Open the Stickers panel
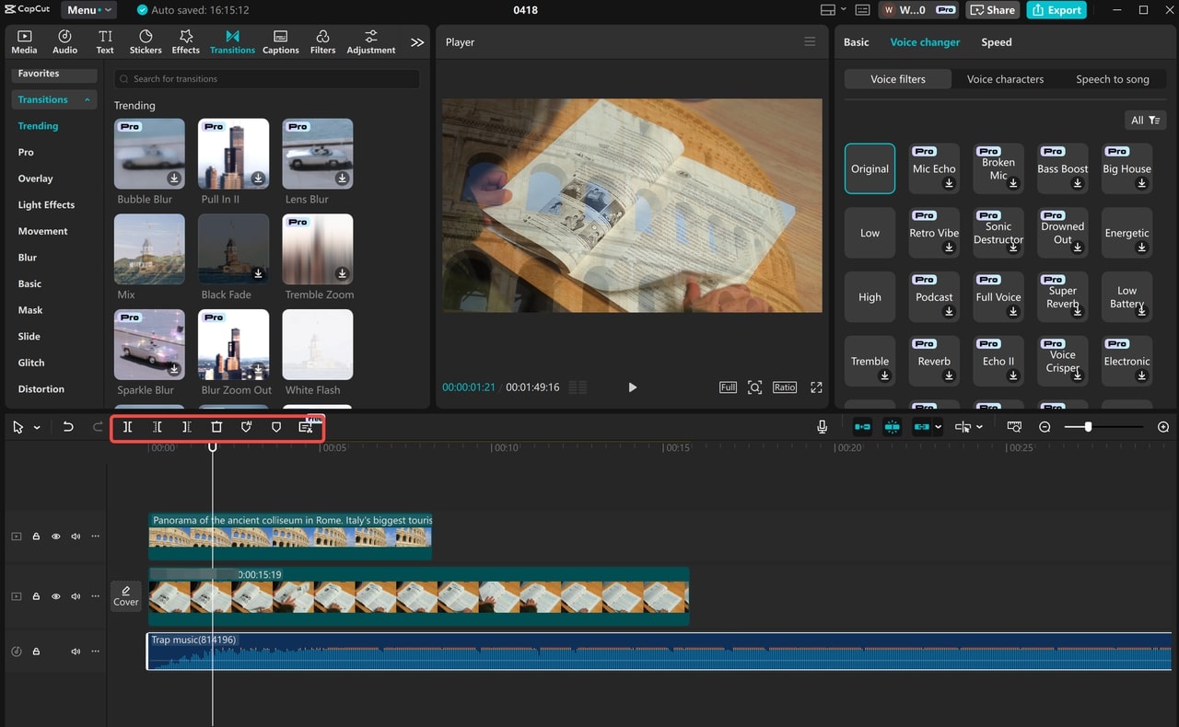Screen dimensions: 1179x727 [146, 41]
